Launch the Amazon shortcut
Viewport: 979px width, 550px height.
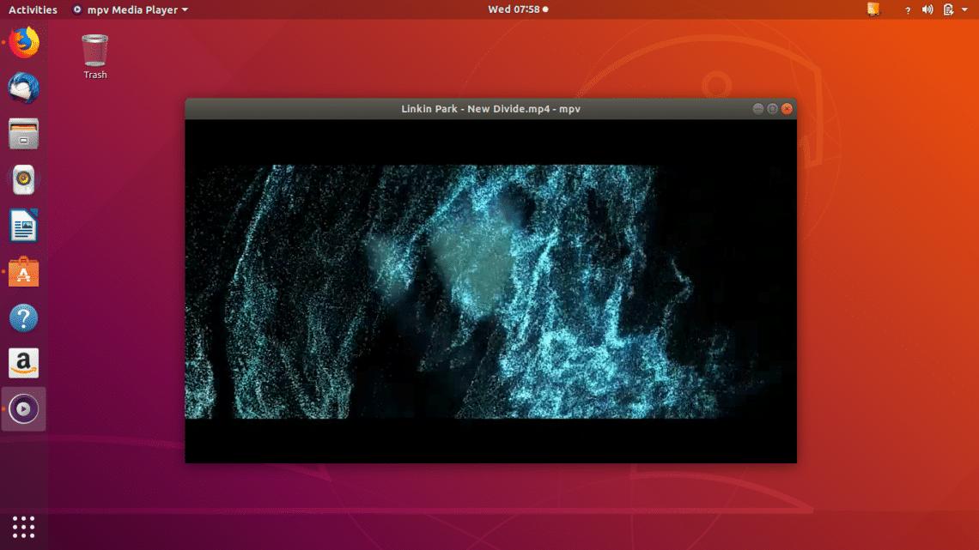(x=22, y=363)
